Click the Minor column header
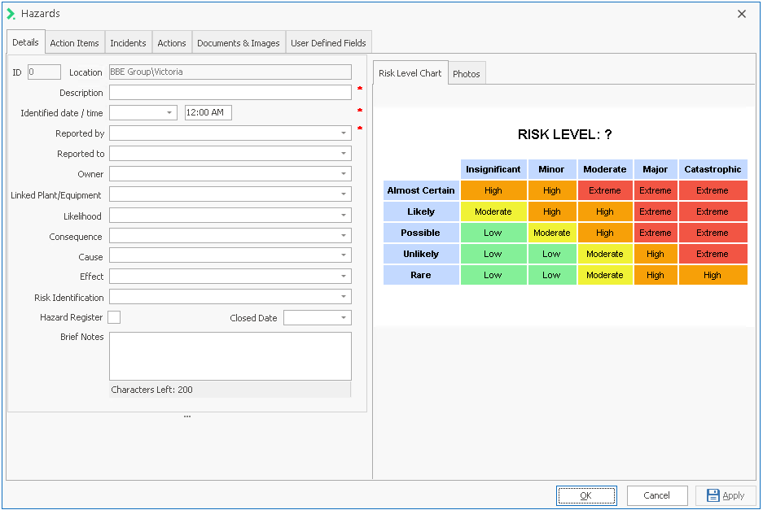The height and width of the screenshot is (510, 763). [552, 169]
